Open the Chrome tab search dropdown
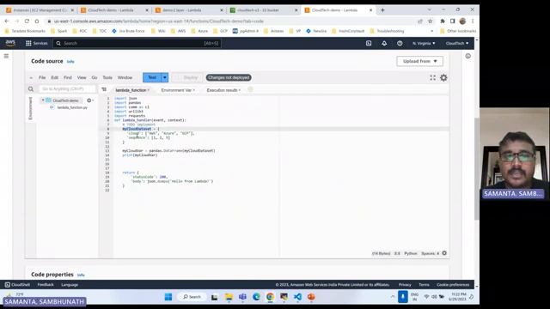The width and height of the screenshot is (550, 309). pyautogui.click(x=430, y=9)
